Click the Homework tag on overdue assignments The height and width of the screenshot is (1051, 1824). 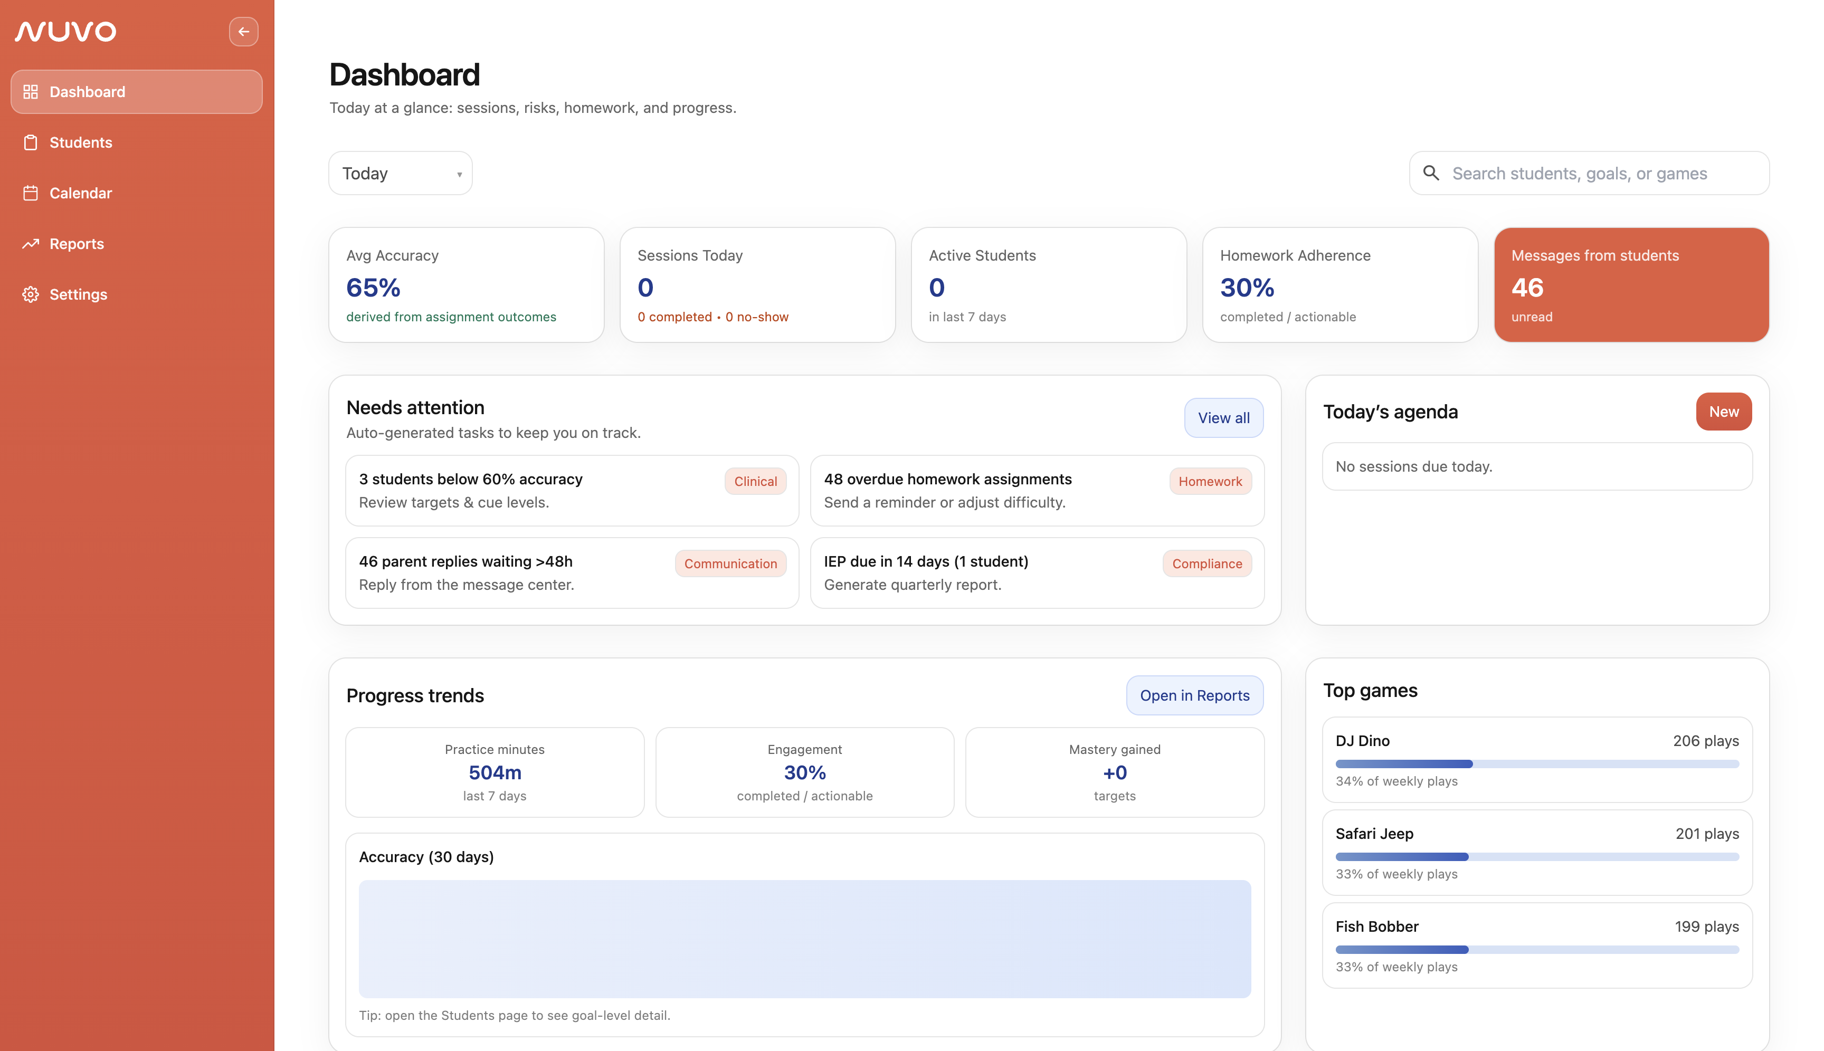coord(1210,481)
